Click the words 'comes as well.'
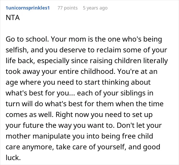The width and height of the screenshot is (179, 165). (30, 114)
